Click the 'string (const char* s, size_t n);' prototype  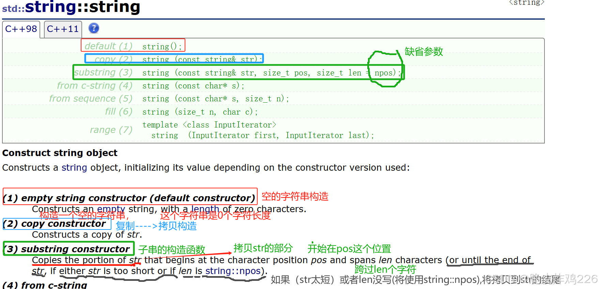(x=216, y=99)
